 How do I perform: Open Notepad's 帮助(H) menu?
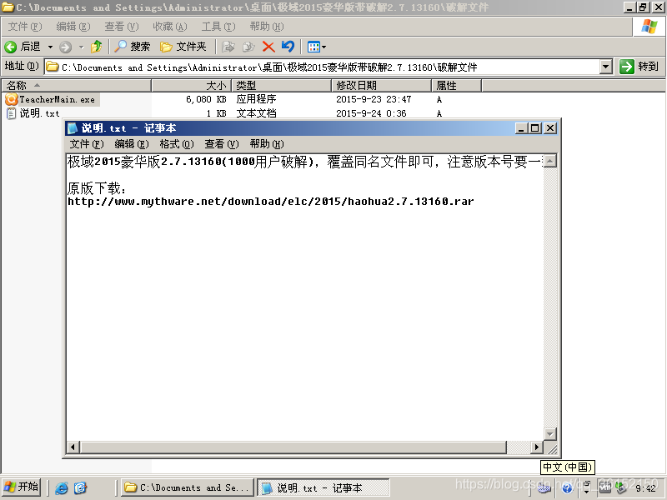coord(267,144)
